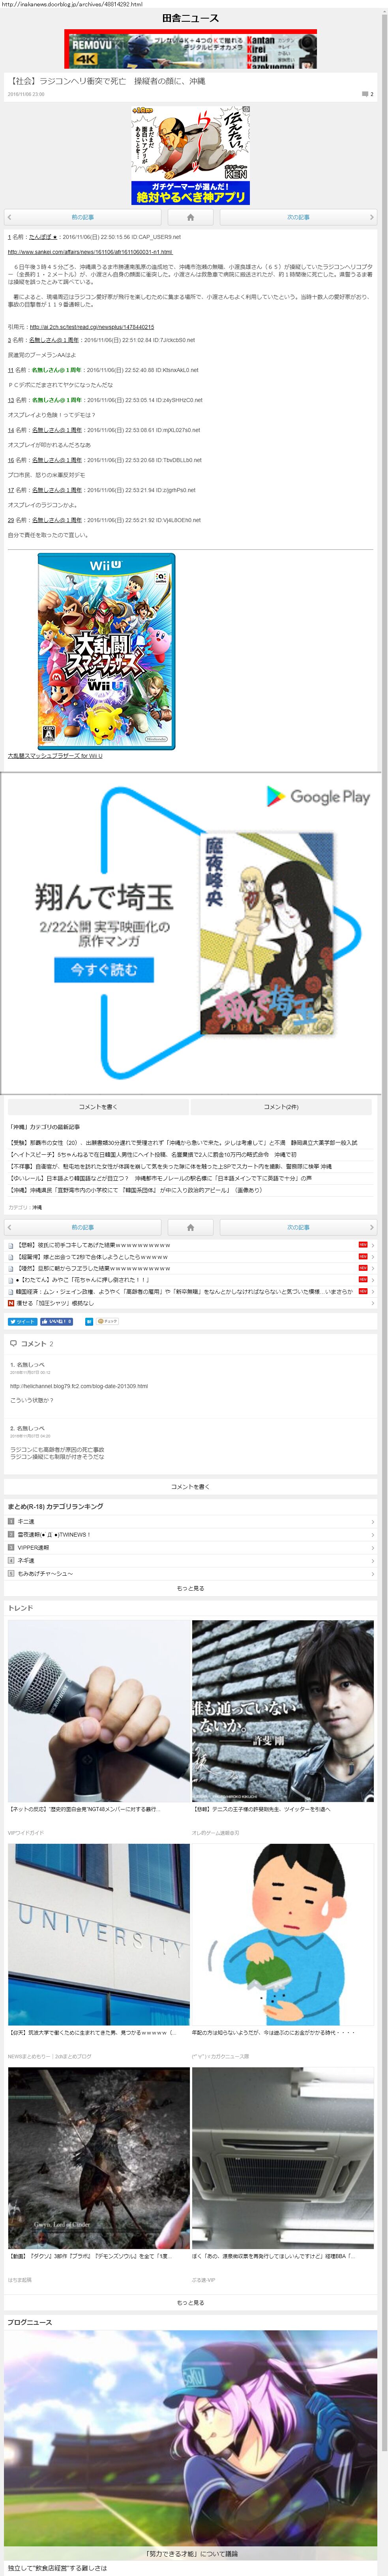Go to 次の記事 in the top navigation

(x=298, y=217)
